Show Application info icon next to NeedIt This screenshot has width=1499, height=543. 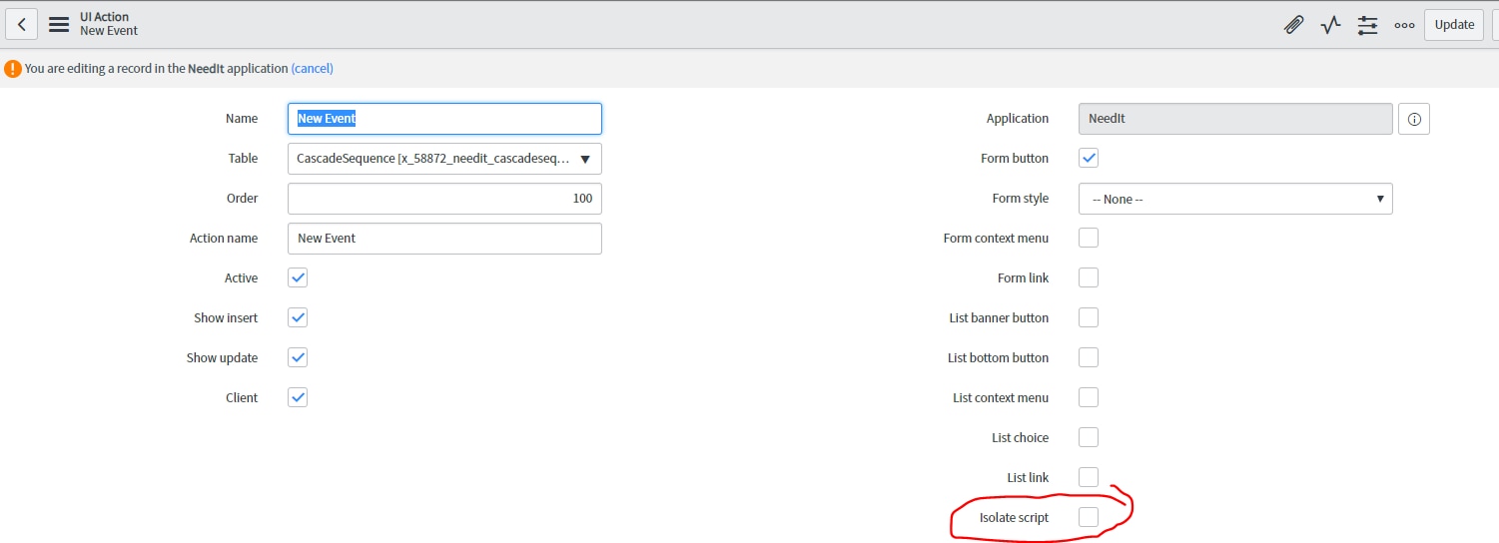[1414, 119]
